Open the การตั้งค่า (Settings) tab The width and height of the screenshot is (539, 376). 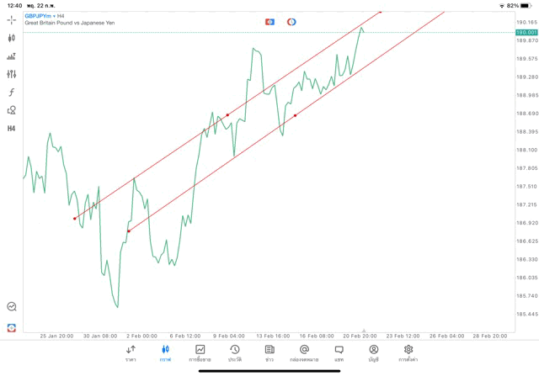click(408, 352)
